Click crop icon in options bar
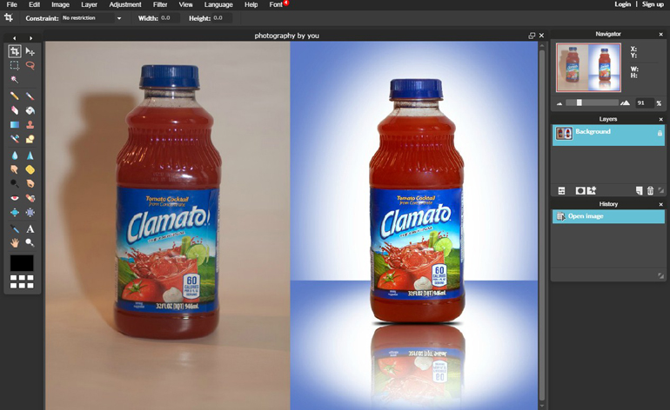 [9, 18]
